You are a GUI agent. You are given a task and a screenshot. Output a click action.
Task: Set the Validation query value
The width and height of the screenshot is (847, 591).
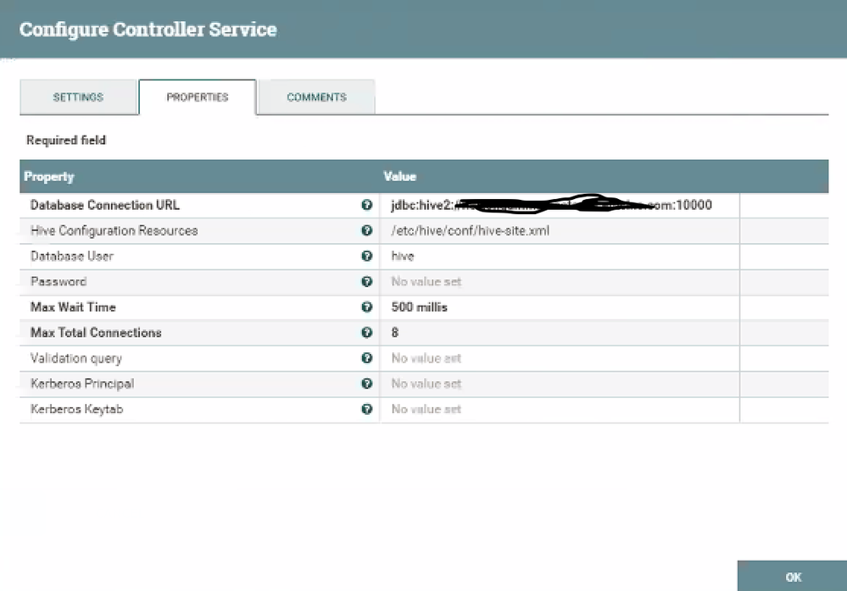(560, 359)
